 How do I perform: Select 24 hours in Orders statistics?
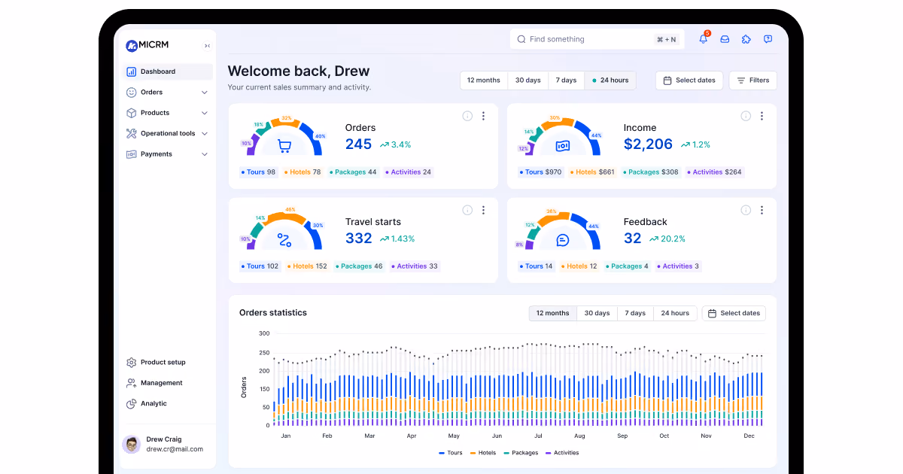[x=675, y=313]
